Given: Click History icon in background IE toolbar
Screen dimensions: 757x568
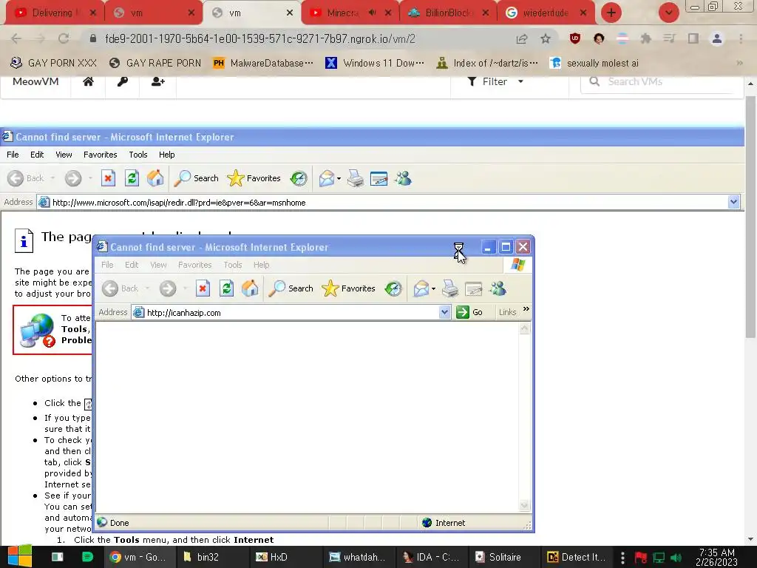Looking at the screenshot, I should (299, 178).
